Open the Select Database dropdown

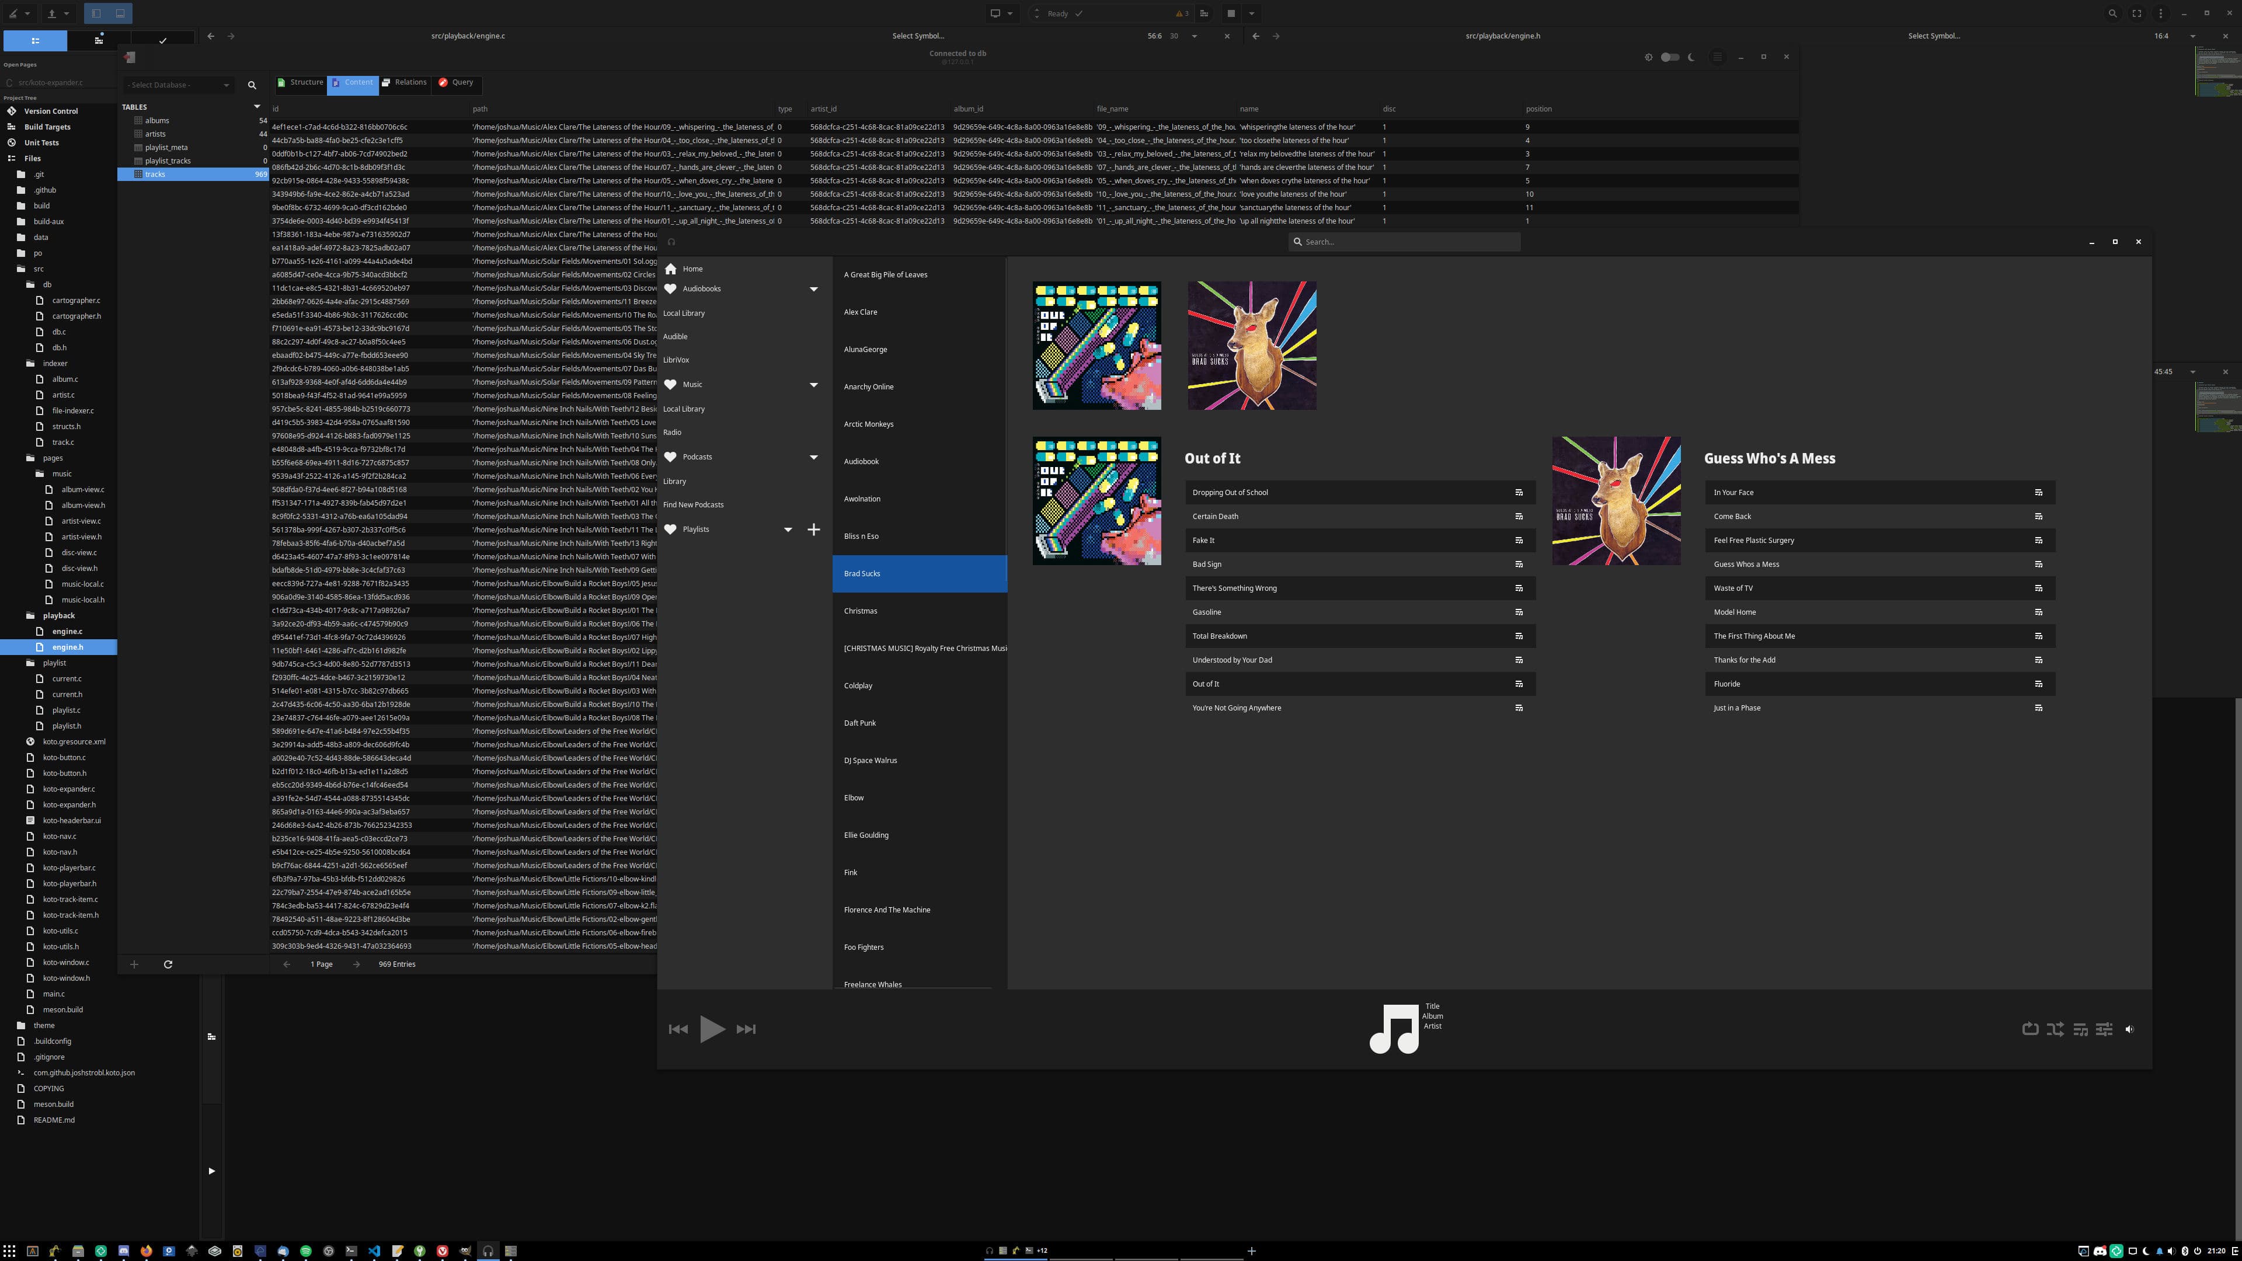179,85
